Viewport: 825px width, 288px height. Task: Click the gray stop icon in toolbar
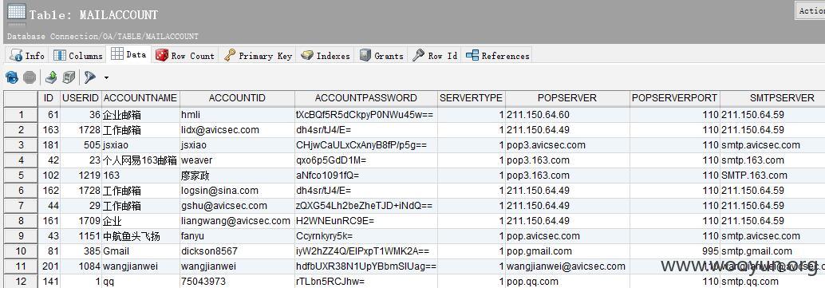tap(30, 78)
